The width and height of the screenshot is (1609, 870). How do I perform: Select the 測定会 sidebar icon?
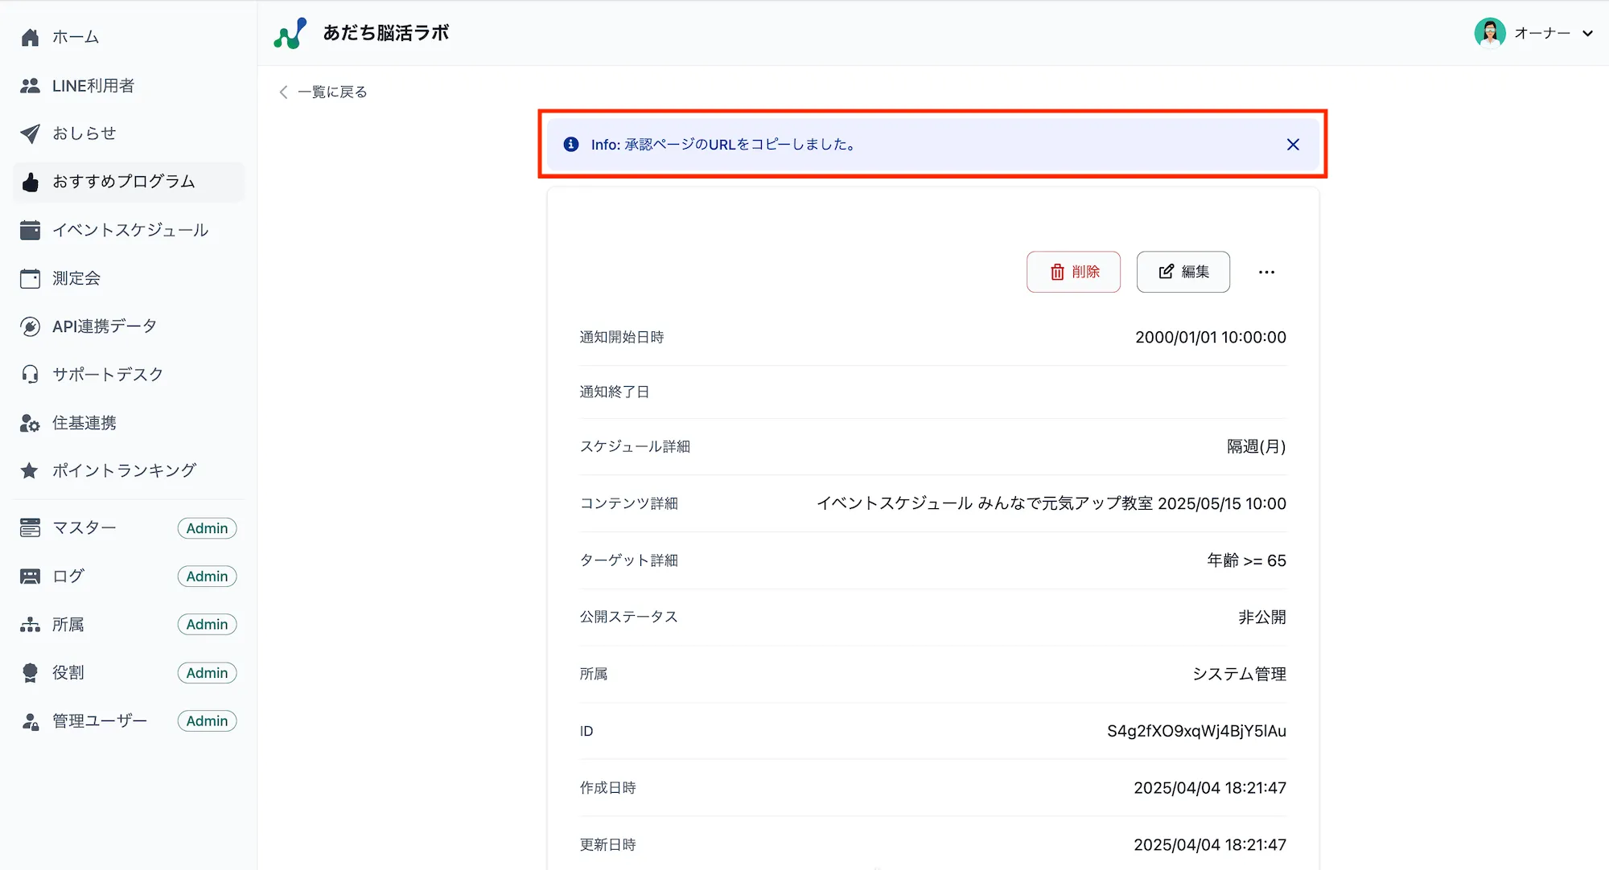30,278
